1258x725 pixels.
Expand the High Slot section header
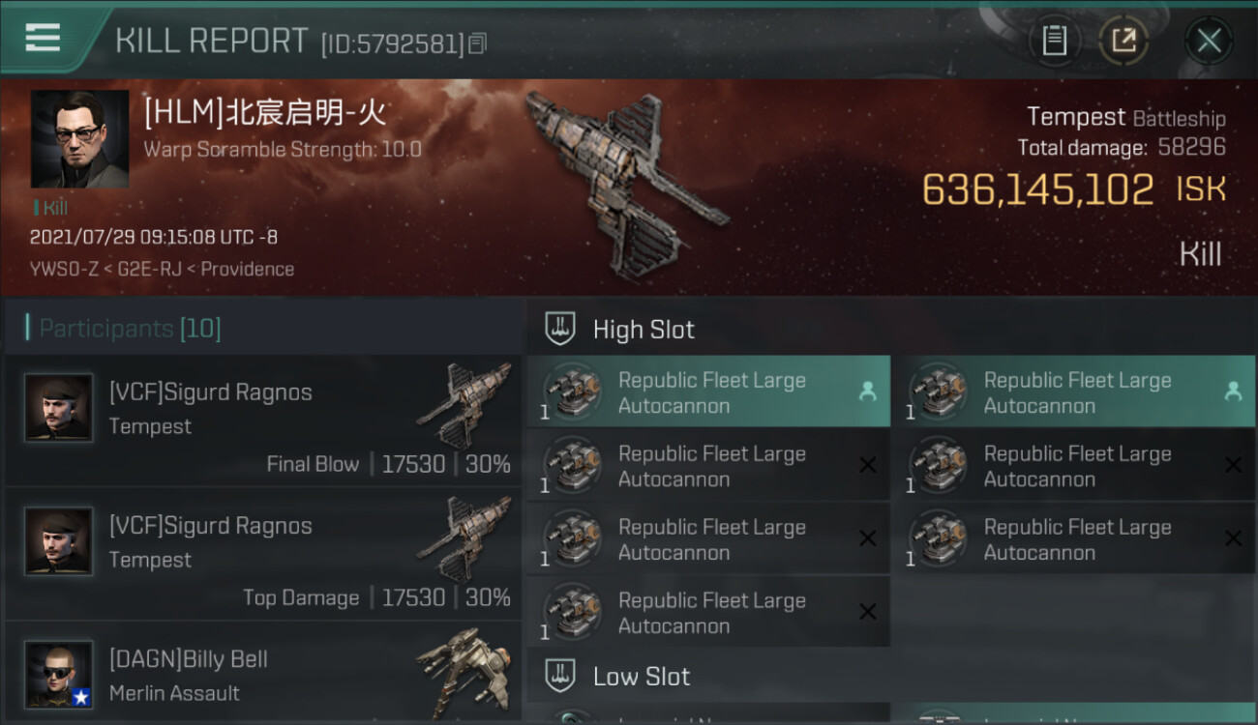891,329
